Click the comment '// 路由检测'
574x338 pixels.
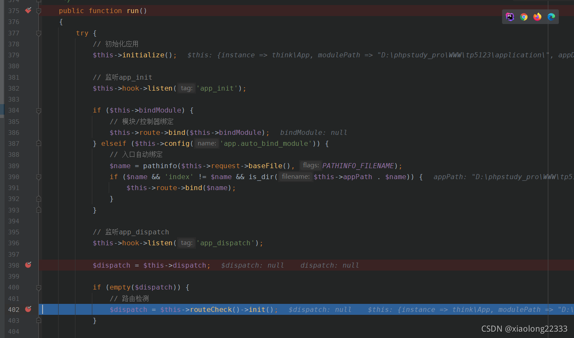[129, 298]
